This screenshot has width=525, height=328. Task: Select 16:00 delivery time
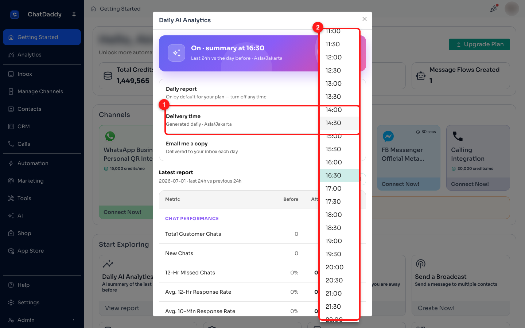[x=339, y=162]
